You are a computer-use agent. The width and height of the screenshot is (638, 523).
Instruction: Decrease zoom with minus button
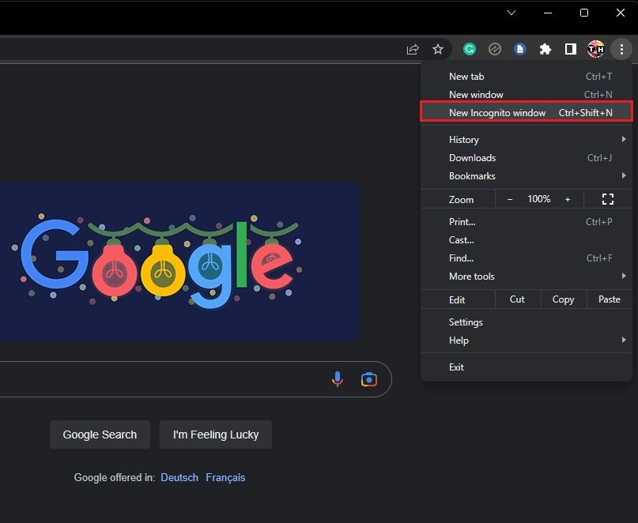[x=510, y=199]
